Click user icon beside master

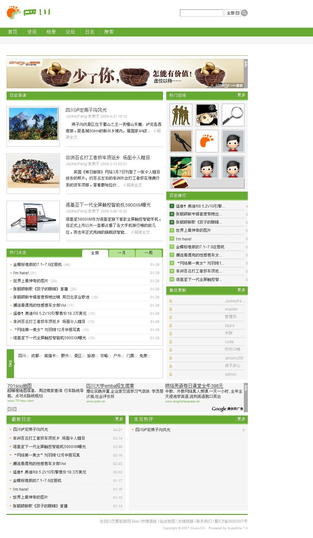click(171, 309)
